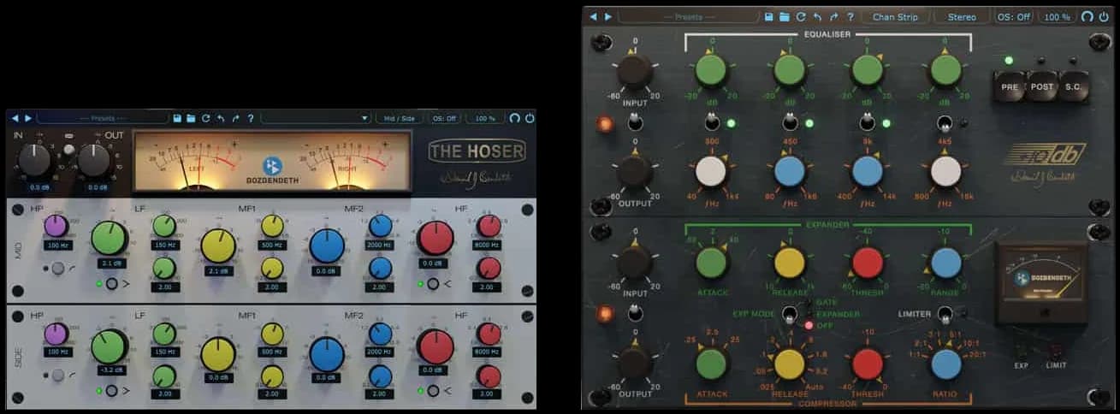Screen dimensions: 1120x414
Task: Toggle SIDE HF shelf button
Action: (x=434, y=390)
